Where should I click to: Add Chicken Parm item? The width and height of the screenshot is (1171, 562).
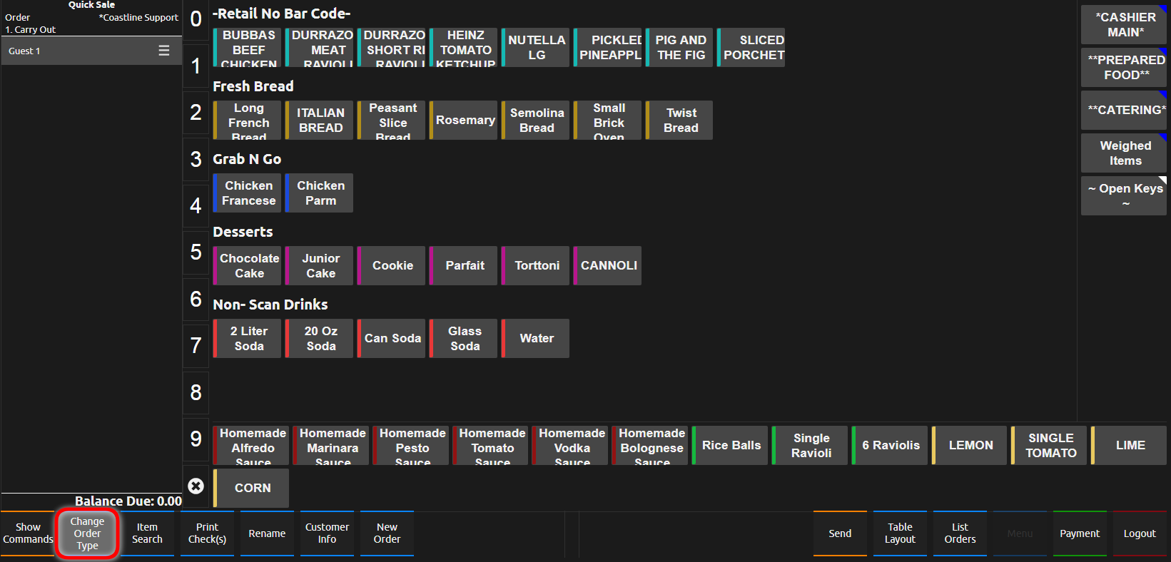pyautogui.click(x=319, y=193)
